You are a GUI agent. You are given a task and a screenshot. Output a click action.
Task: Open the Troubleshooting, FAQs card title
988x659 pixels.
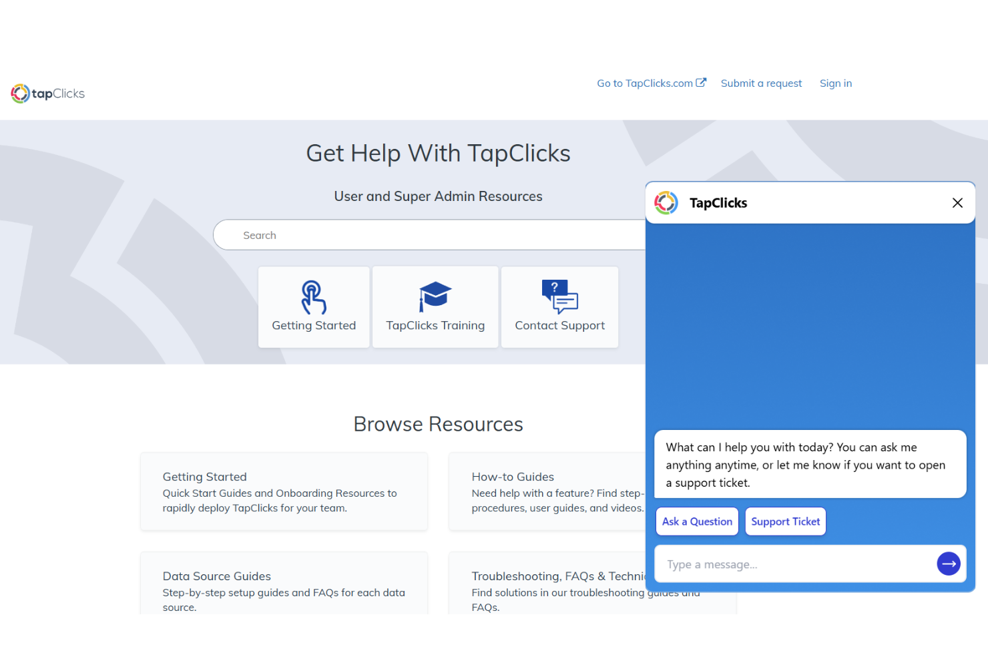[x=558, y=576]
